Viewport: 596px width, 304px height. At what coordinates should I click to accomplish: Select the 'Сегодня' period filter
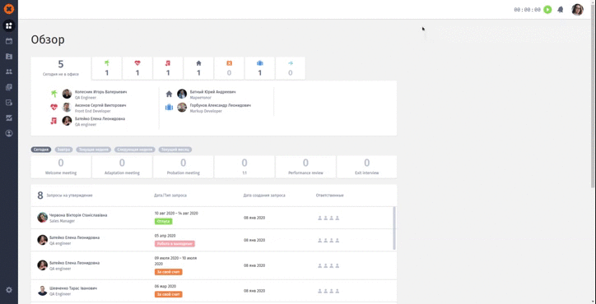click(41, 150)
